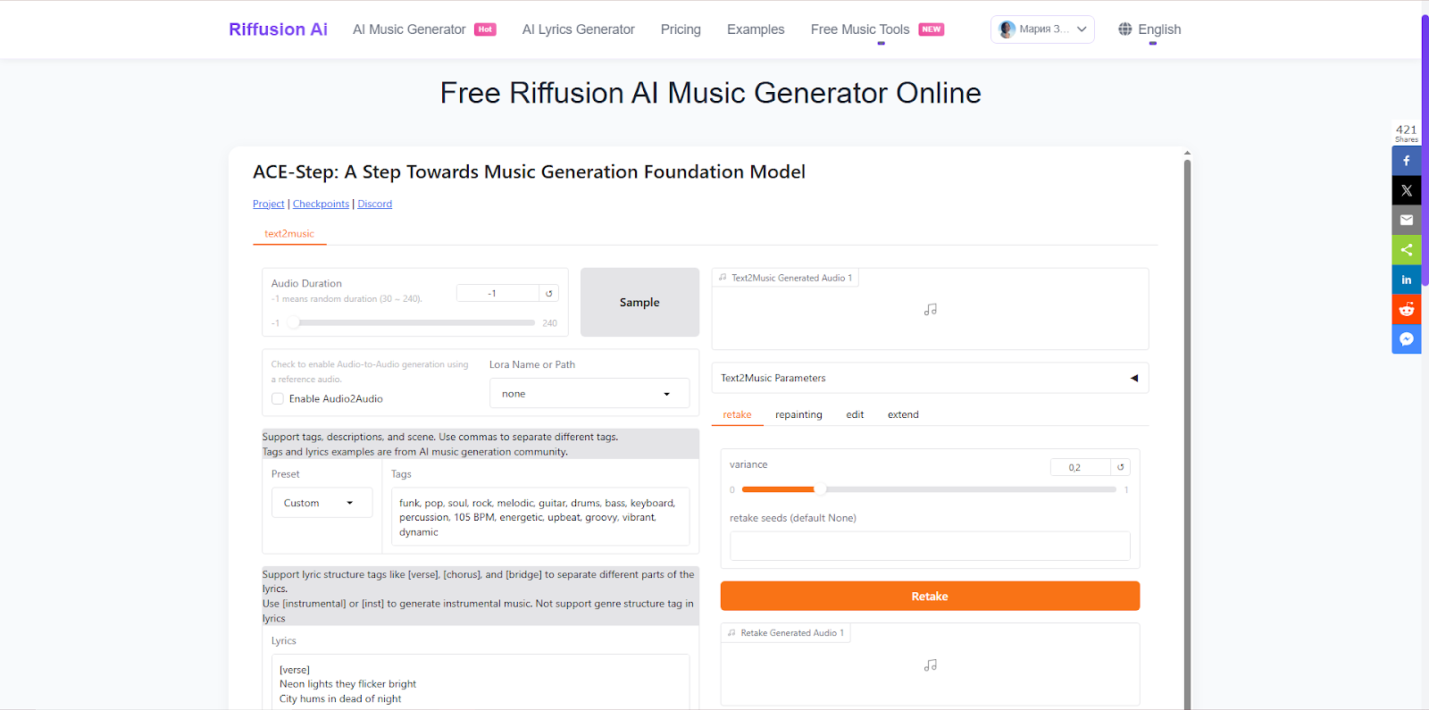Viewport: 1429px width, 710px height.
Task: Enable the Audio2Audio checkbox
Action: tap(278, 399)
